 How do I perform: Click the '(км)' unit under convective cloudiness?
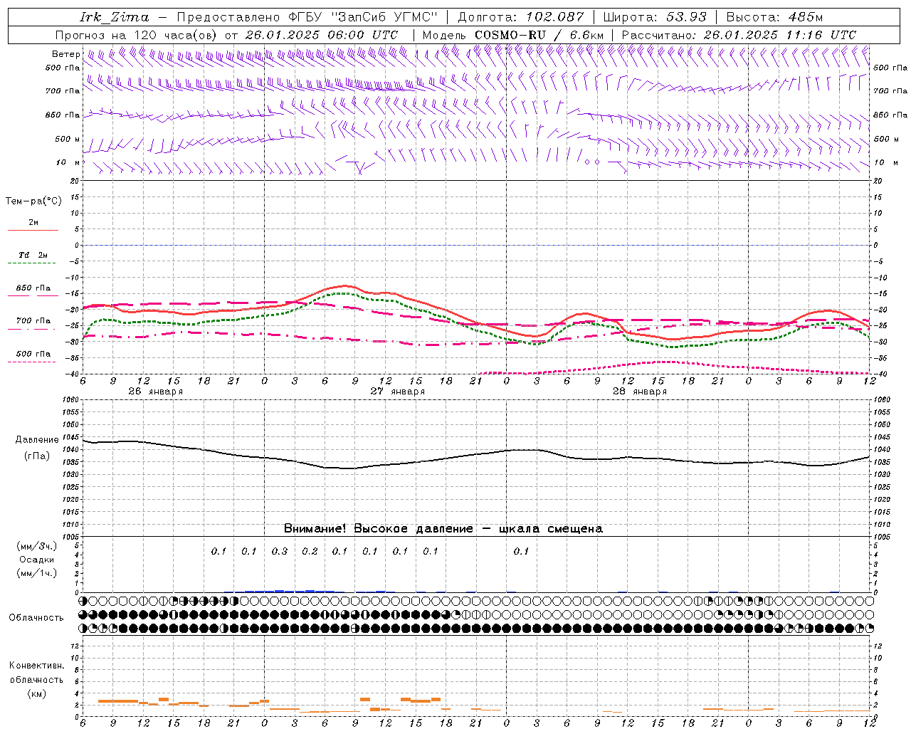click(36, 693)
